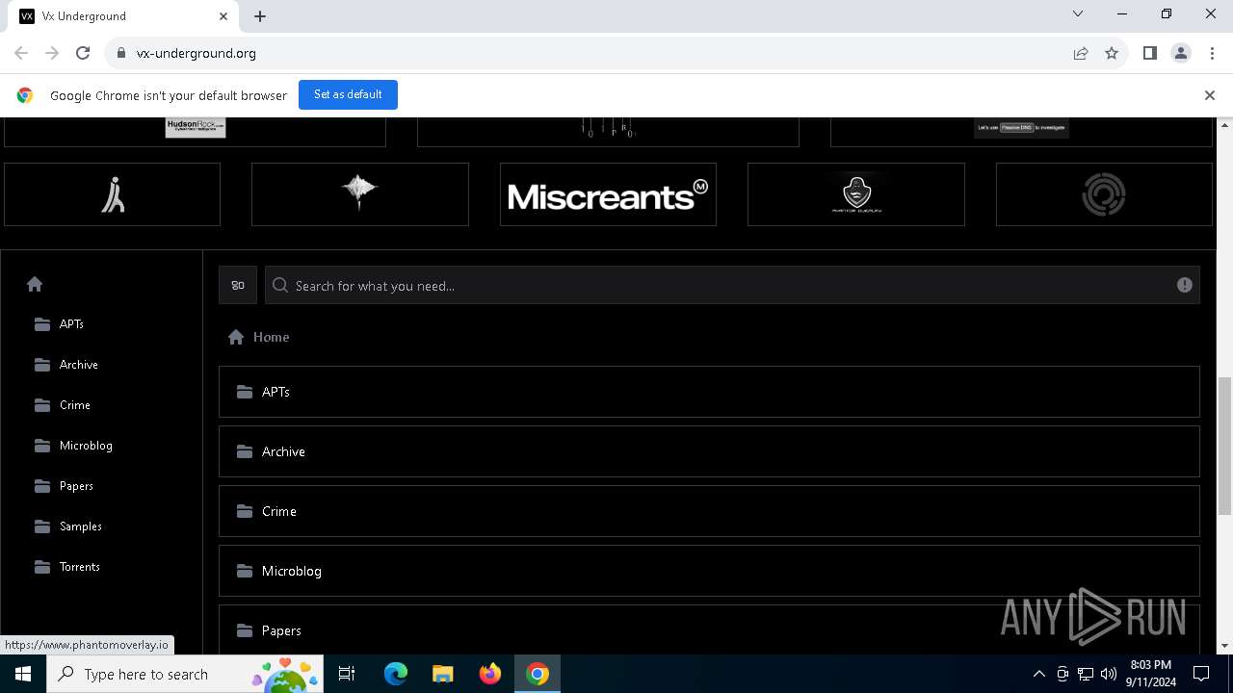Click the taskbar search box
This screenshot has height=693, width=1233.
pyautogui.click(x=185, y=674)
